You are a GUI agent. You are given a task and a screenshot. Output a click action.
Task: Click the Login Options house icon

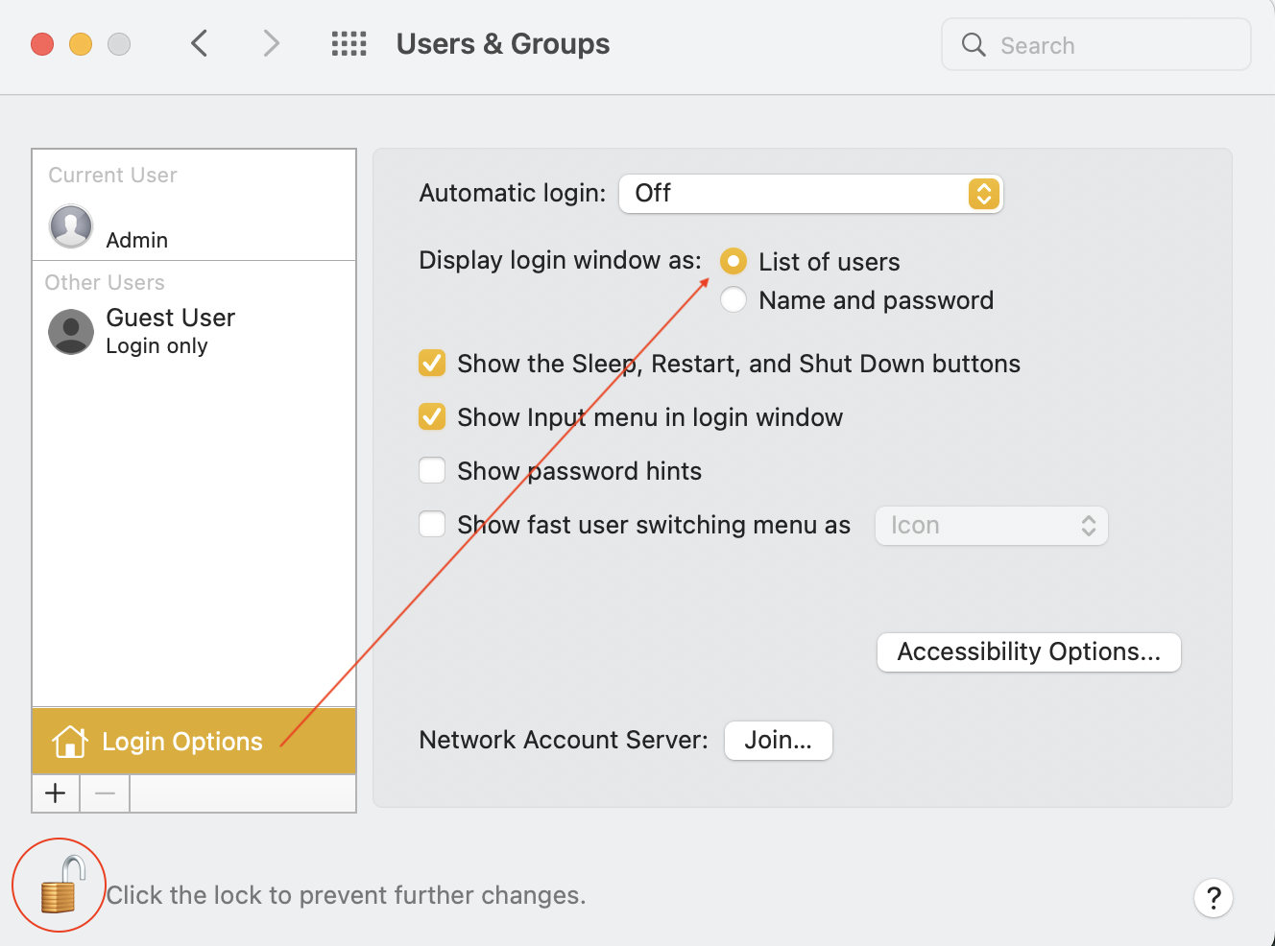[70, 742]
